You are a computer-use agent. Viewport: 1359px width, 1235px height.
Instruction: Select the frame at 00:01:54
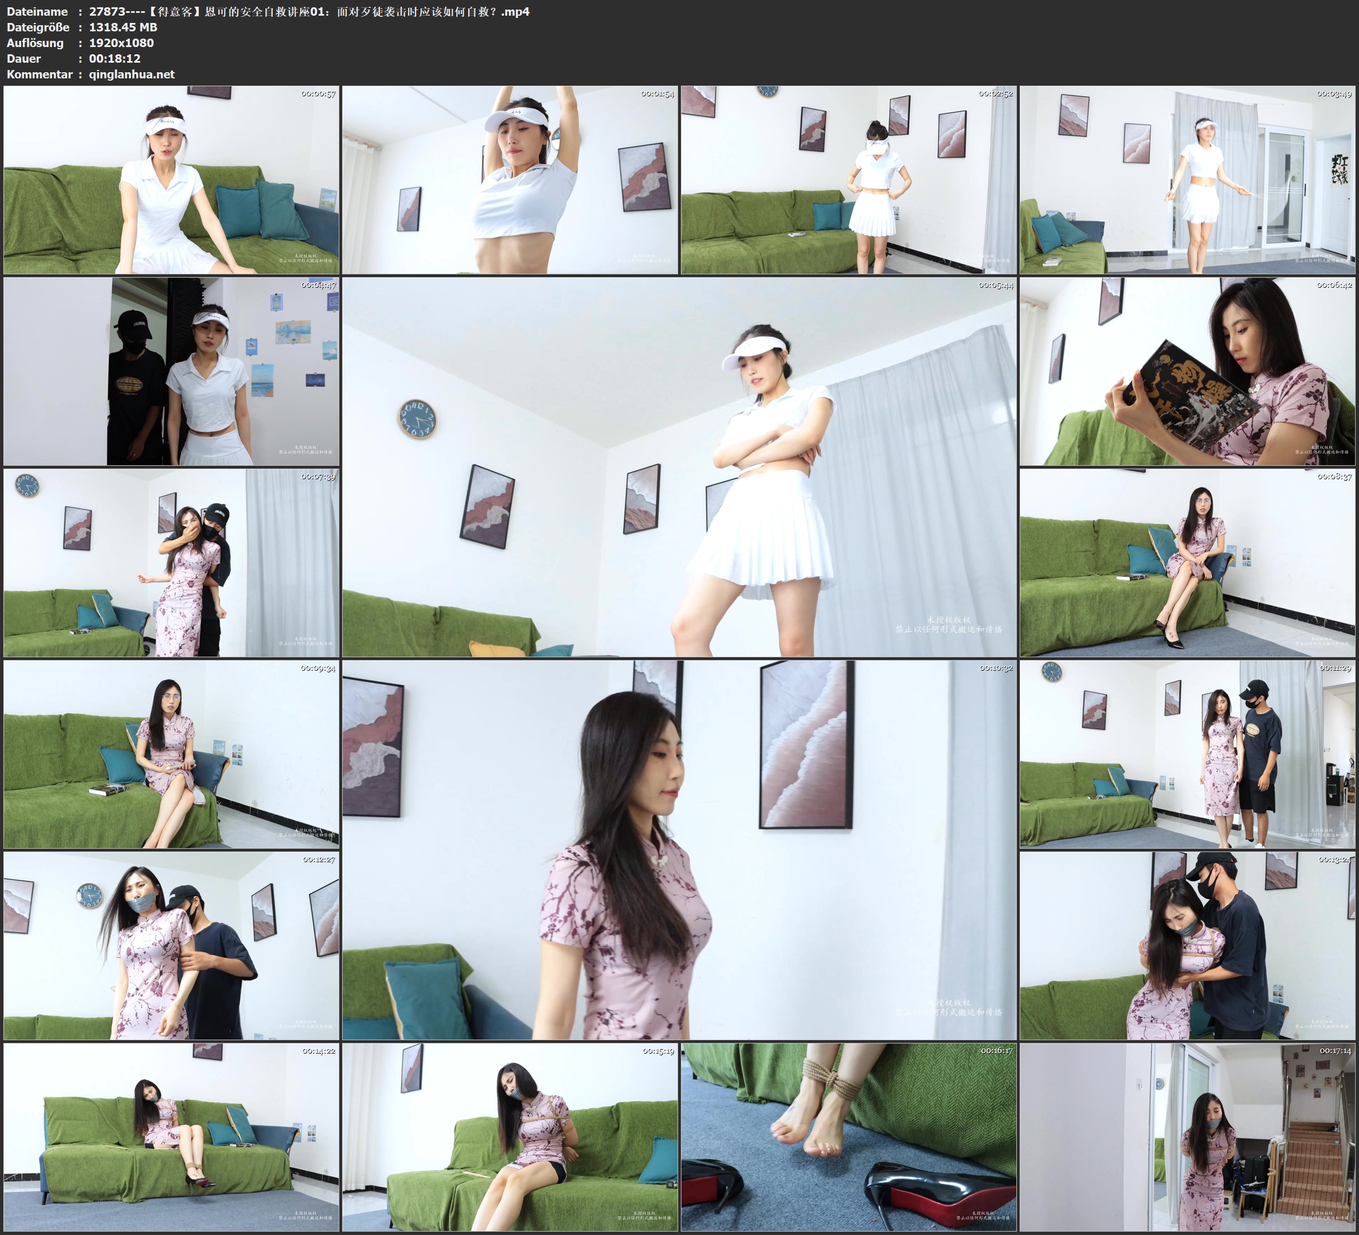[510, 180]
